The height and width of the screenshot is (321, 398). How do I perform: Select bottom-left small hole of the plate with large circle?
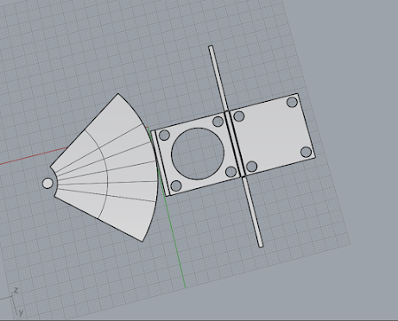[176, 186]
